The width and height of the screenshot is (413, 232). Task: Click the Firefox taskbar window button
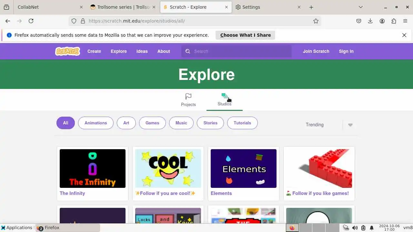pyautogui.click(x=68, y=228)
